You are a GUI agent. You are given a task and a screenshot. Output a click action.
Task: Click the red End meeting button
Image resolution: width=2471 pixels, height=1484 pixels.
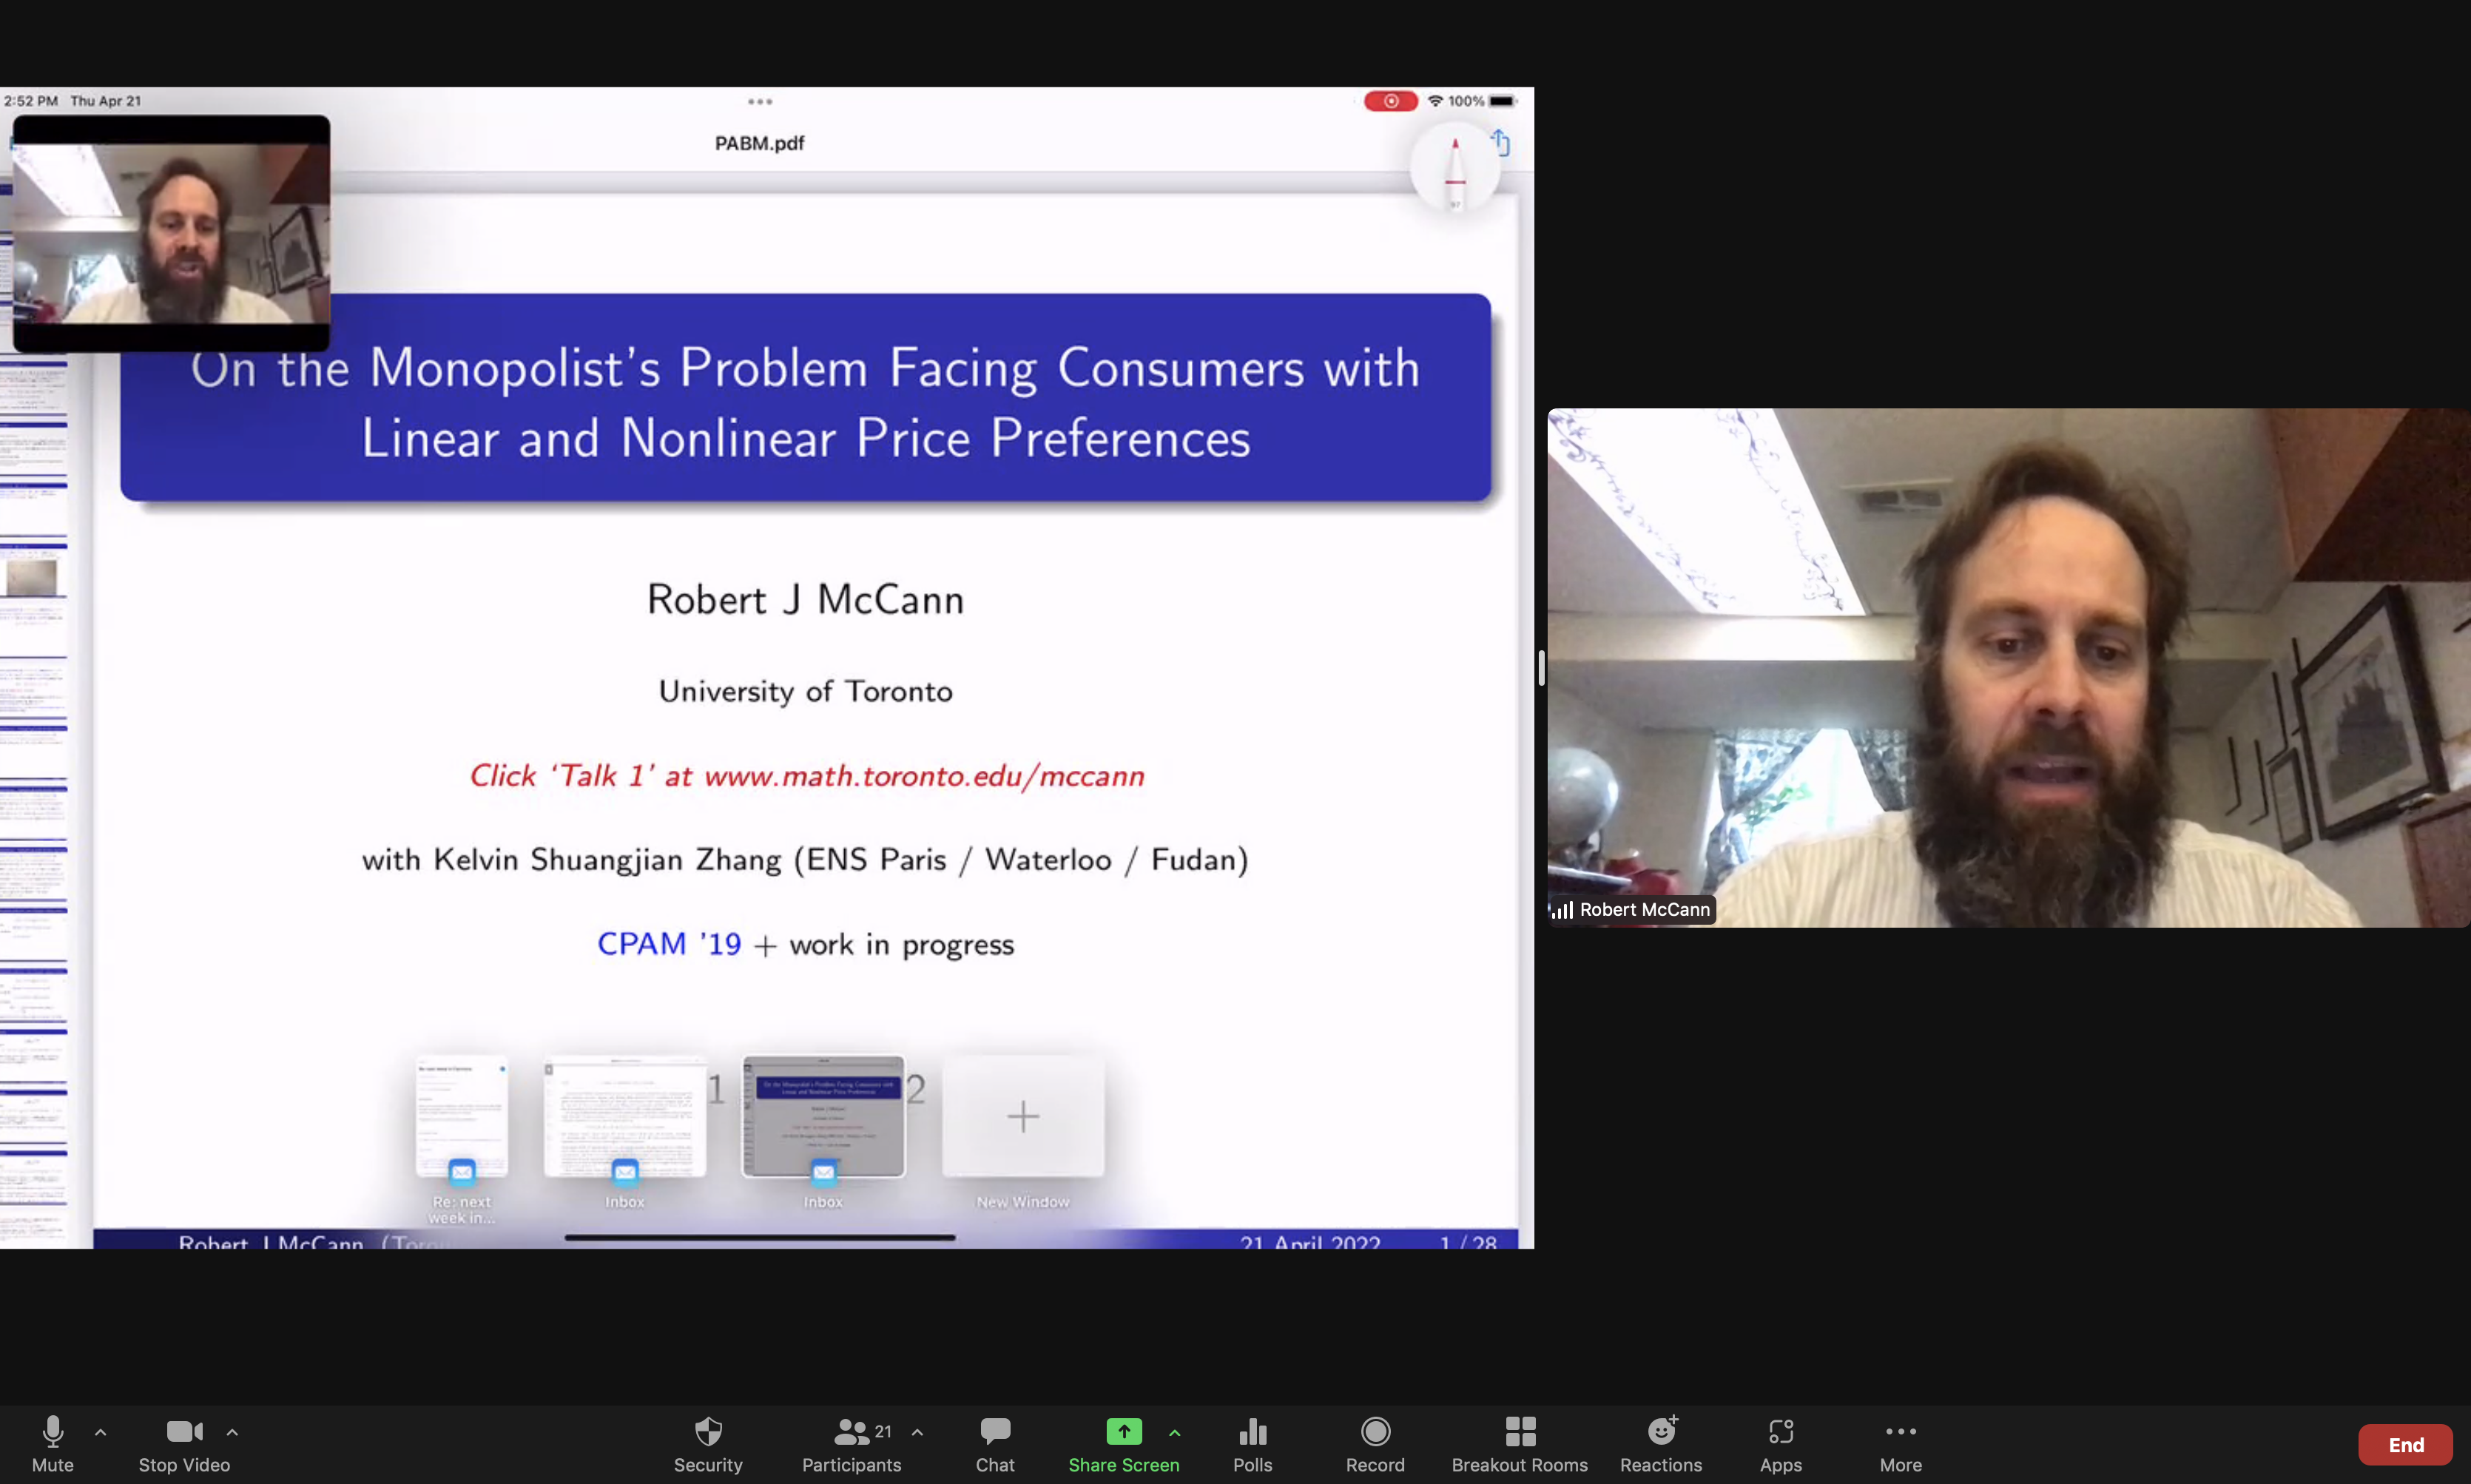pos(2405,1444)
